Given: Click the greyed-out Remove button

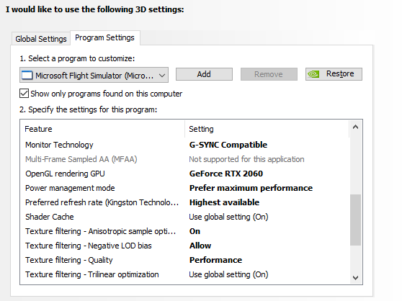Looking at the screenshot, I should coord(269,74).
